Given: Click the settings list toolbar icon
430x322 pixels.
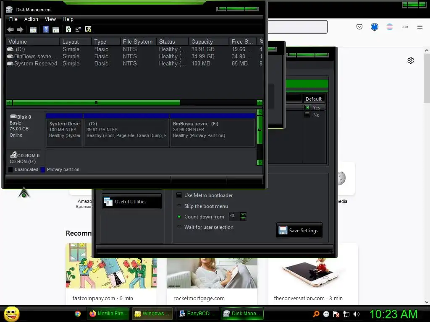Looking at the screenshot, I should click(x=88, y=29).
